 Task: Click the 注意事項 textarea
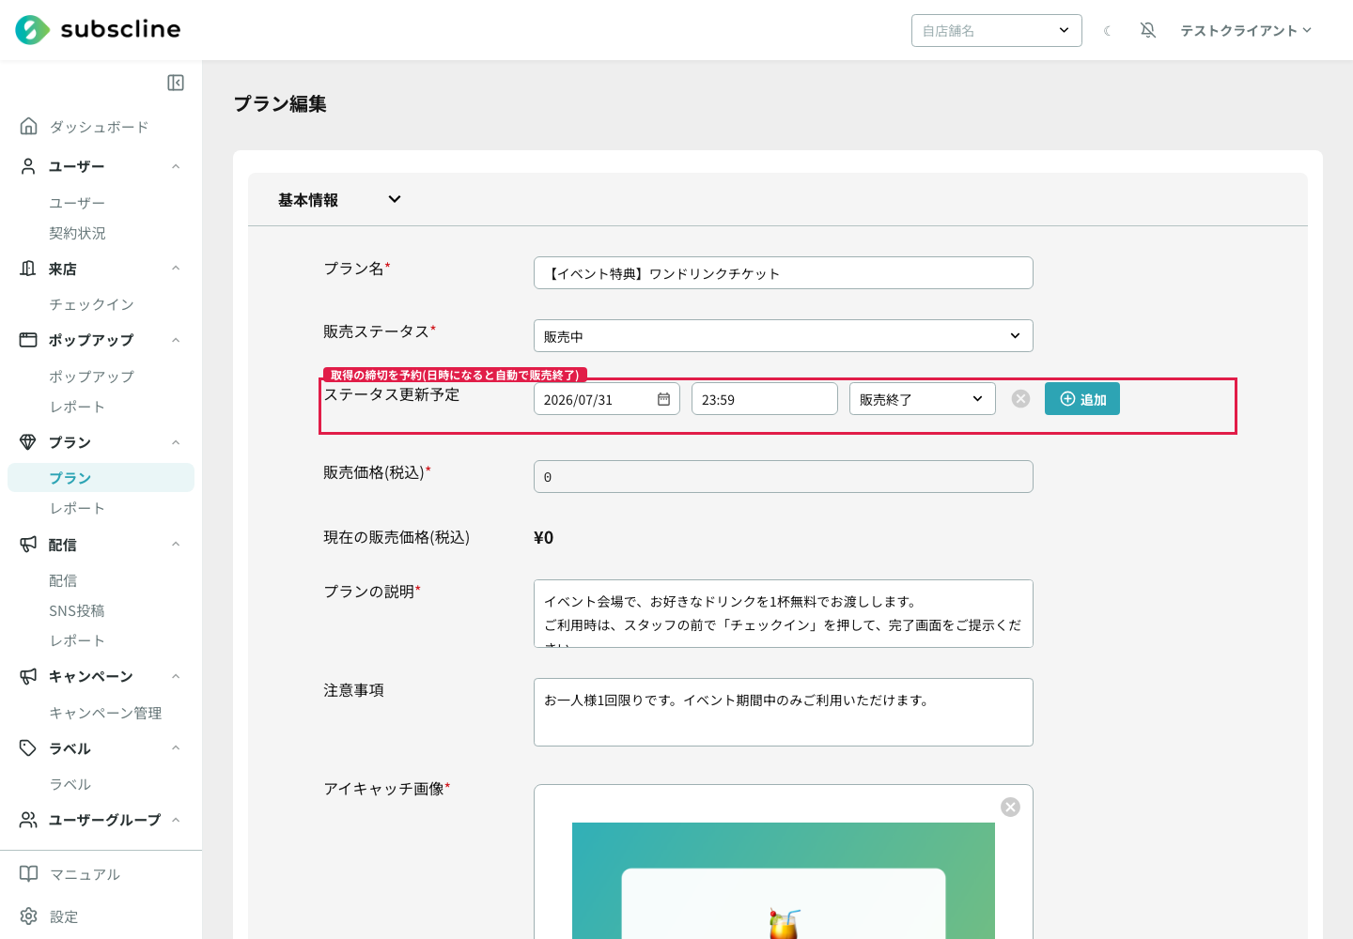(784, 712)
